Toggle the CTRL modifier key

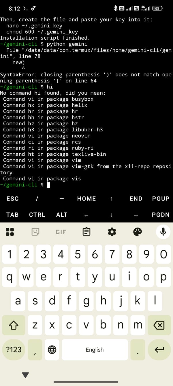[37, 215]
